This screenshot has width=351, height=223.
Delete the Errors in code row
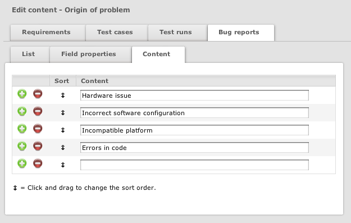[x=38, y=146]
